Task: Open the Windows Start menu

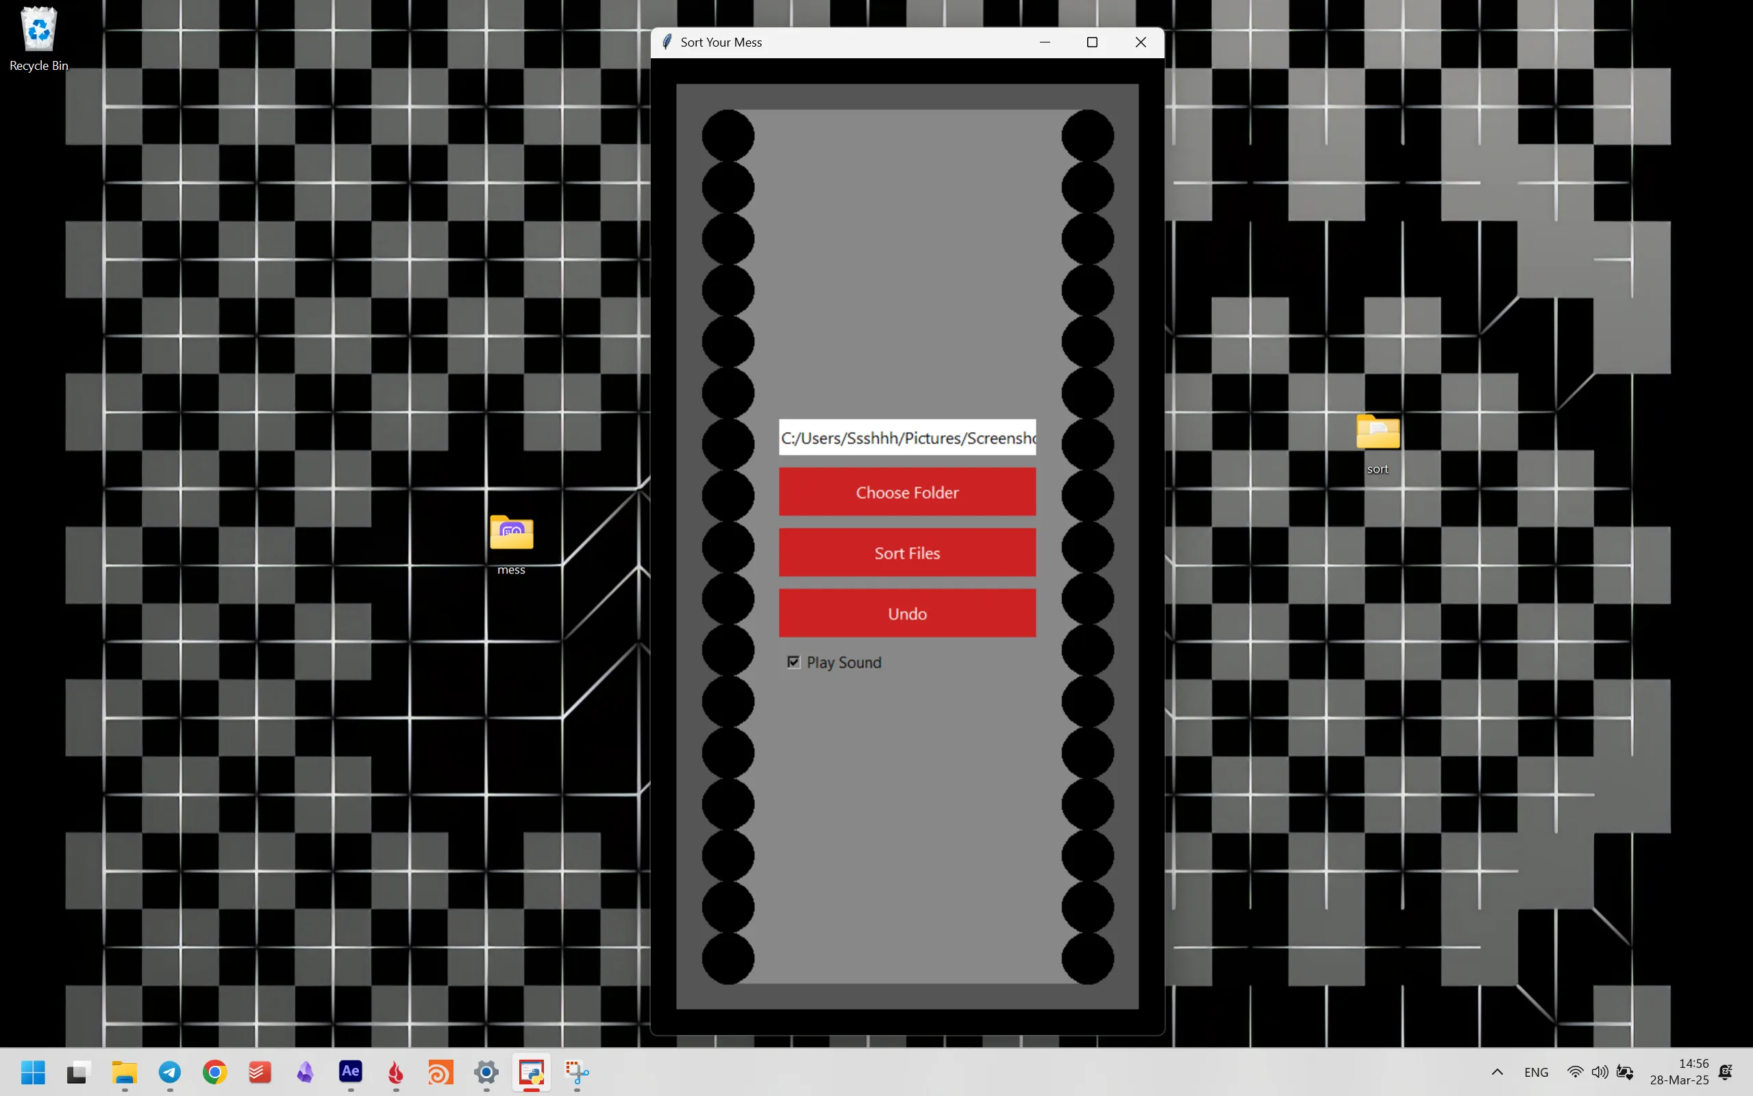Action: tap(33, 1072)
